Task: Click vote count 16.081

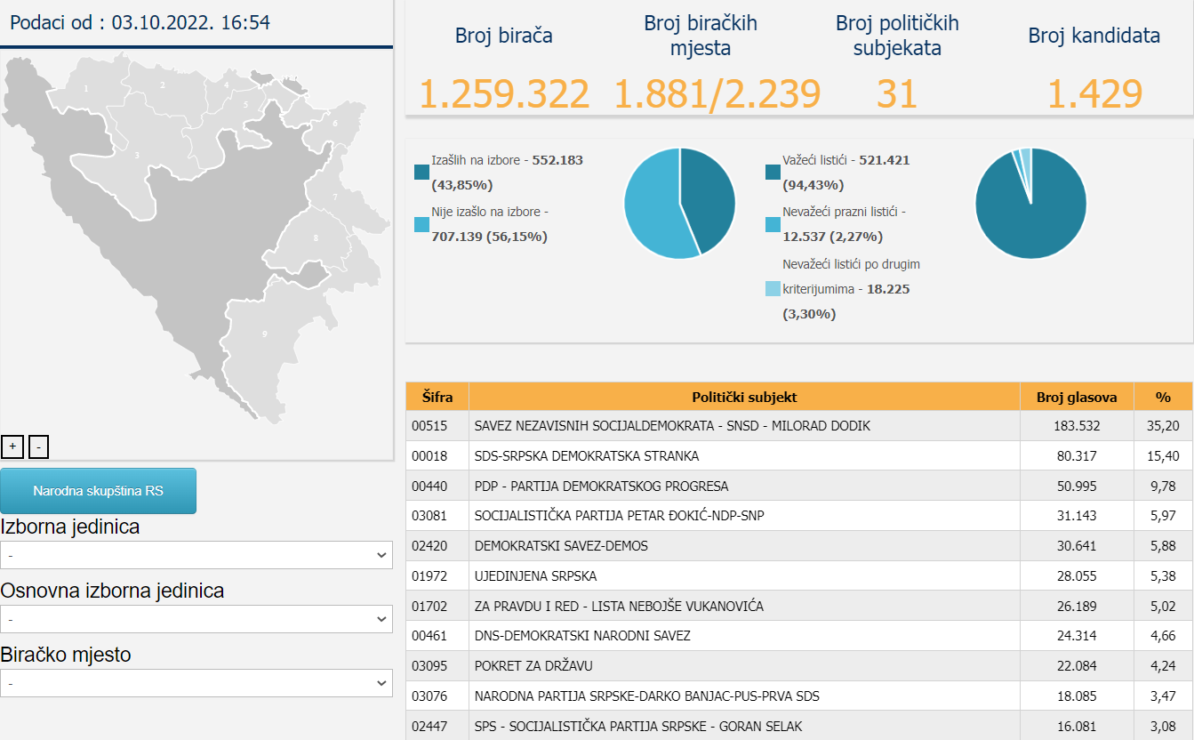Action: coord(1076,726)
